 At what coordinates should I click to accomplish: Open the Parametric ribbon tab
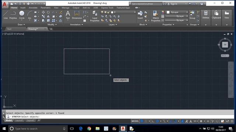pos(46,8)
